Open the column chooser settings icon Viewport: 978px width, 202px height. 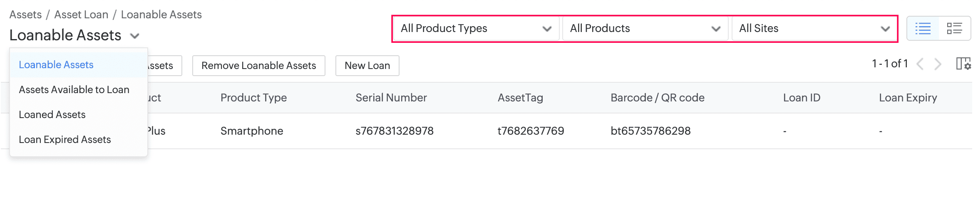(963, 64)
